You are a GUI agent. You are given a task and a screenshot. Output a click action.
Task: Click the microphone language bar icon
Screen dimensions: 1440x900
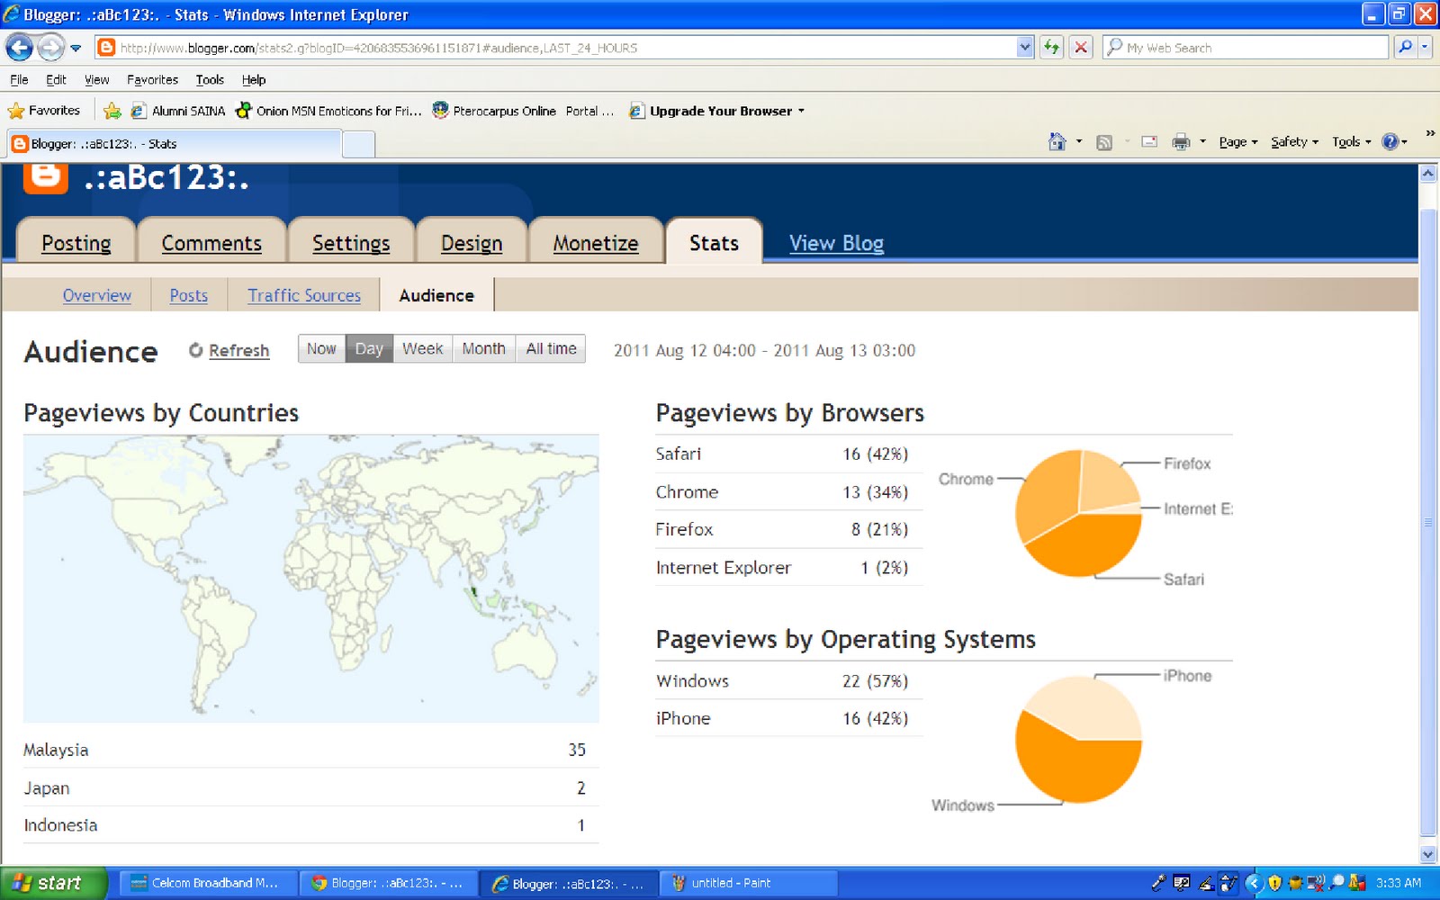(1157, 883)
